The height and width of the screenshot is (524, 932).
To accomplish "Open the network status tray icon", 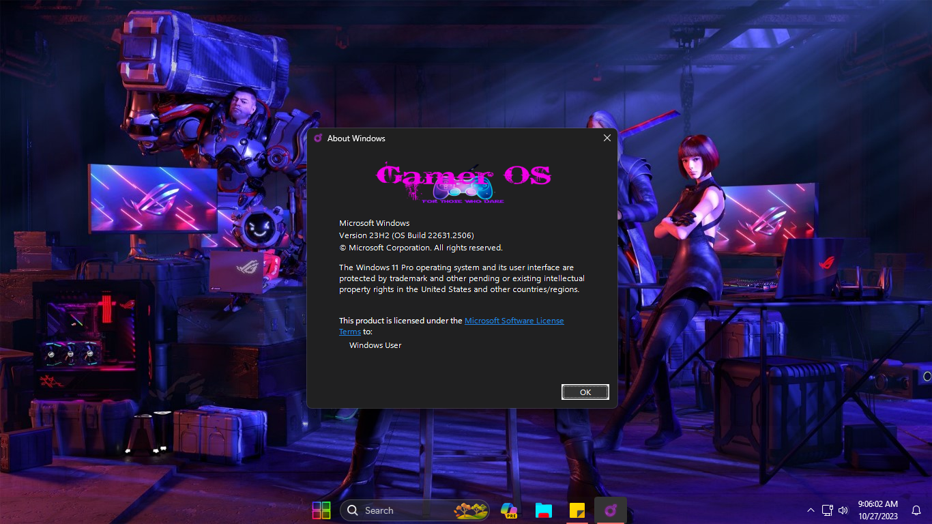I will [827, 510].
